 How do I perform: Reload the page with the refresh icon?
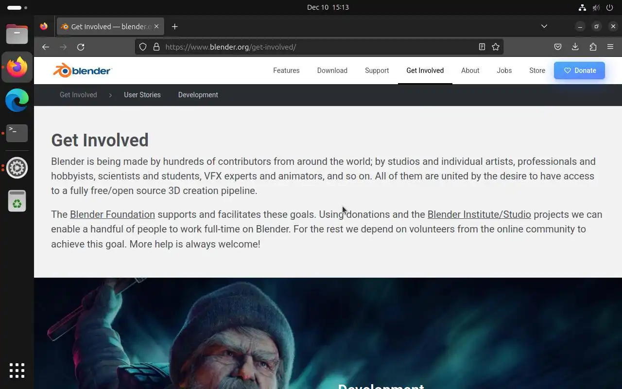(x=81, y=47)
